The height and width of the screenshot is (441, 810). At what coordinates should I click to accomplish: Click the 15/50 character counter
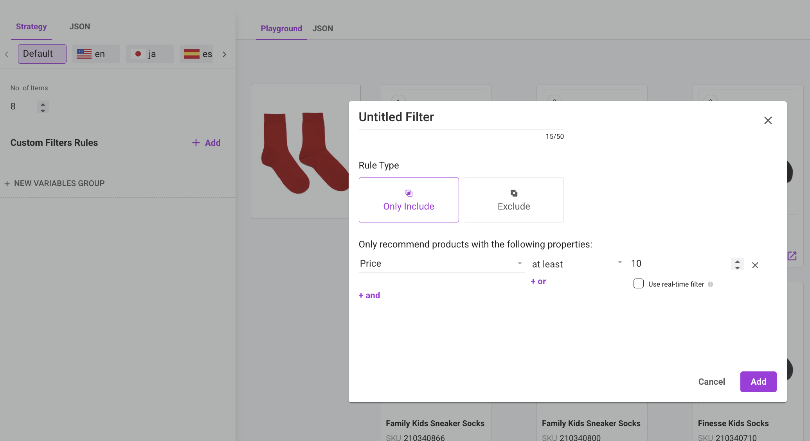(x=554, y=136)
